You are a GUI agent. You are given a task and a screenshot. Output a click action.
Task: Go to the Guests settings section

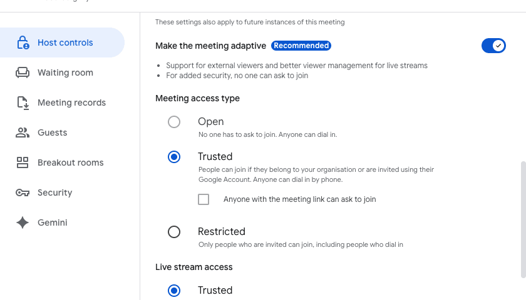[x=52, y=132]
